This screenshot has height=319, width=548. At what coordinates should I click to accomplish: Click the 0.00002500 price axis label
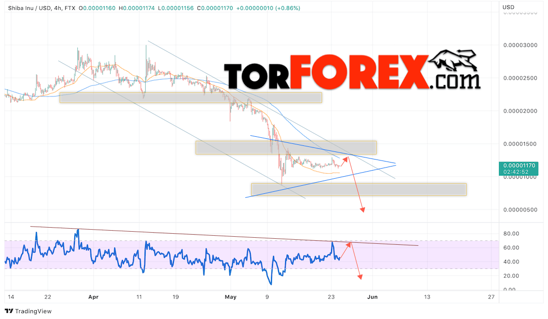(520, 78)
